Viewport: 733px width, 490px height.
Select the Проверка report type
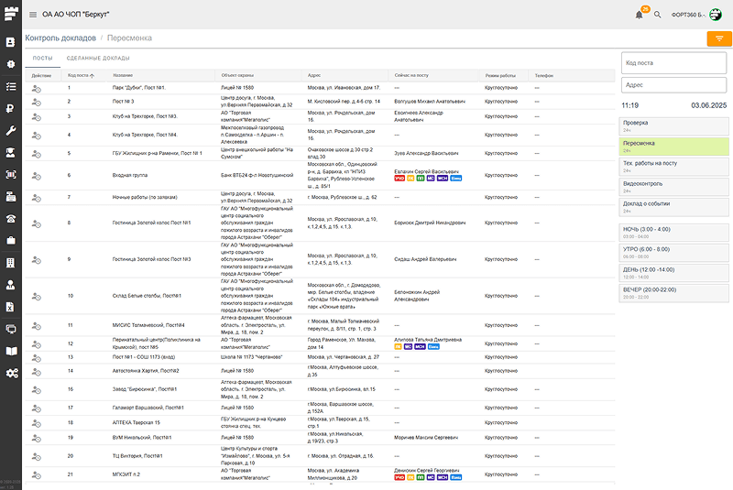pos(674,125)
